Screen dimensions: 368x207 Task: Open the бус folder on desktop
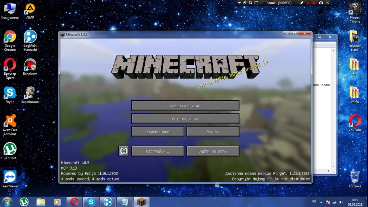click(355, 67)
